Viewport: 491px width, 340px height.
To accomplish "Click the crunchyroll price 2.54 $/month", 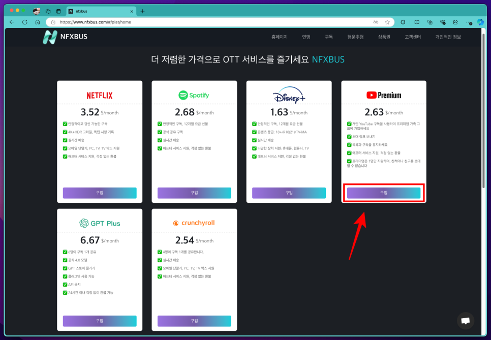I will click(194, 240).
